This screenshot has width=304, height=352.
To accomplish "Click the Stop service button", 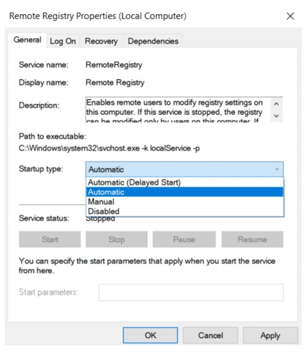I will [x=116, y=239].
